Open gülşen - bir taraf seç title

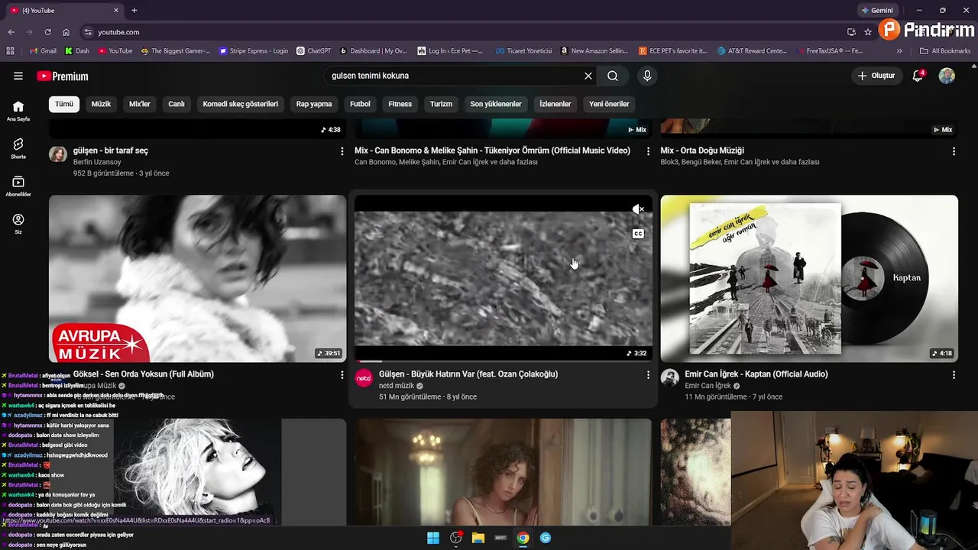(x=111, y=150)
